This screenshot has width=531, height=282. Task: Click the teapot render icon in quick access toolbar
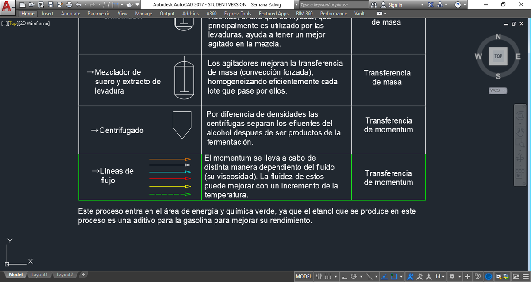[x=129, y=5]
